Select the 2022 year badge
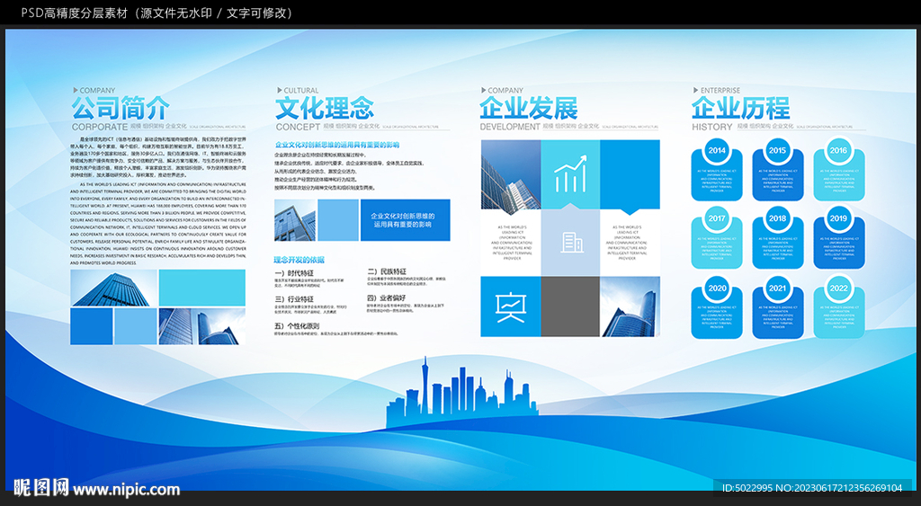 (x=838, y=289)
